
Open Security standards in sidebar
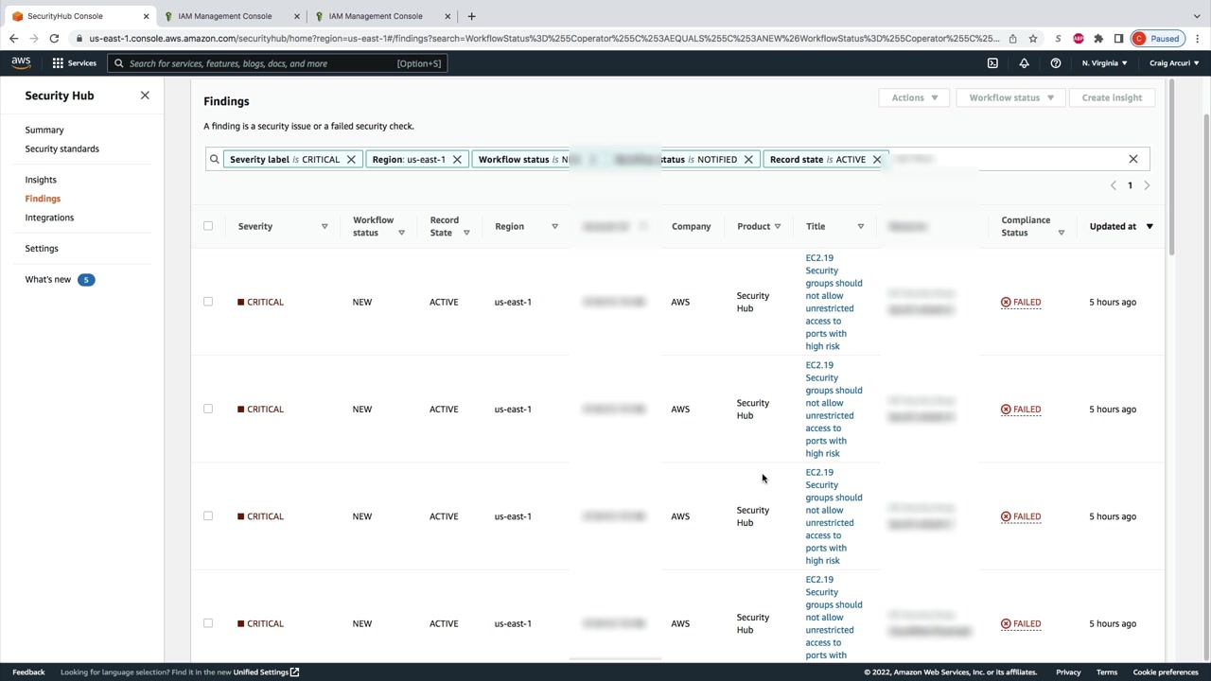(62, 148)
